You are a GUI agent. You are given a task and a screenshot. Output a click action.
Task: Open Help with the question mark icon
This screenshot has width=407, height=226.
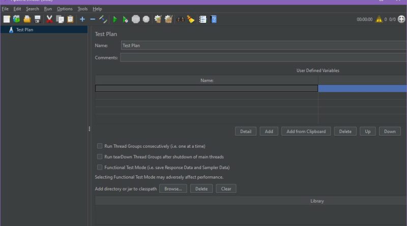(214, 19)
